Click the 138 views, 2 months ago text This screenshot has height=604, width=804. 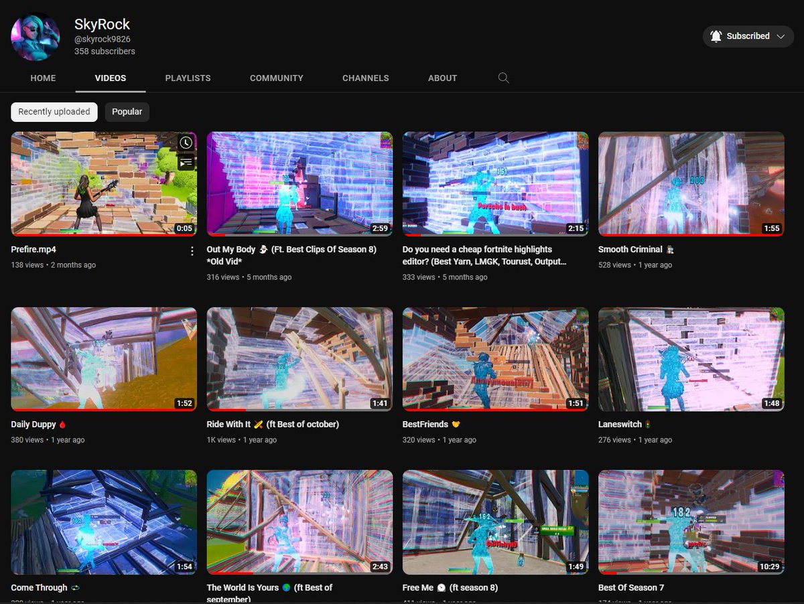pyautogui.click(x=54, y=265)
